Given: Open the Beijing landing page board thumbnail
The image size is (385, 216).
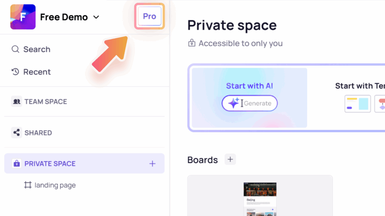Looking at the screenshot, I should (260, 199).
